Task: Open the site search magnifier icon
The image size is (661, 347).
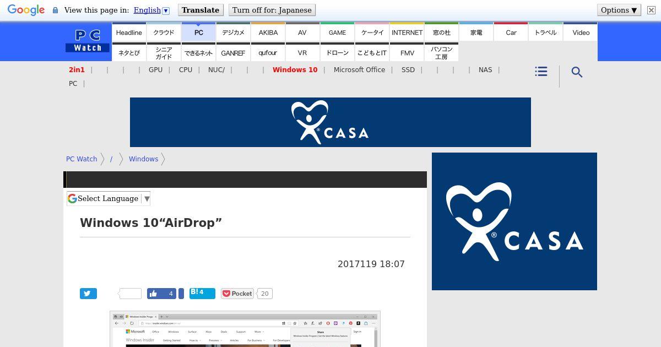Action: click(577, 72)
